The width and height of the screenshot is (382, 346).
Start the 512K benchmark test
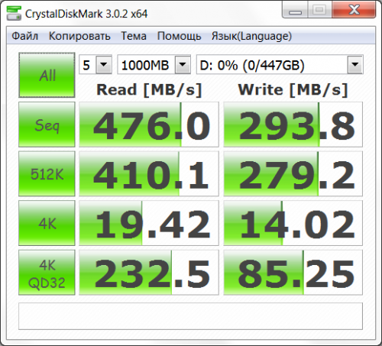click(47, 173)
